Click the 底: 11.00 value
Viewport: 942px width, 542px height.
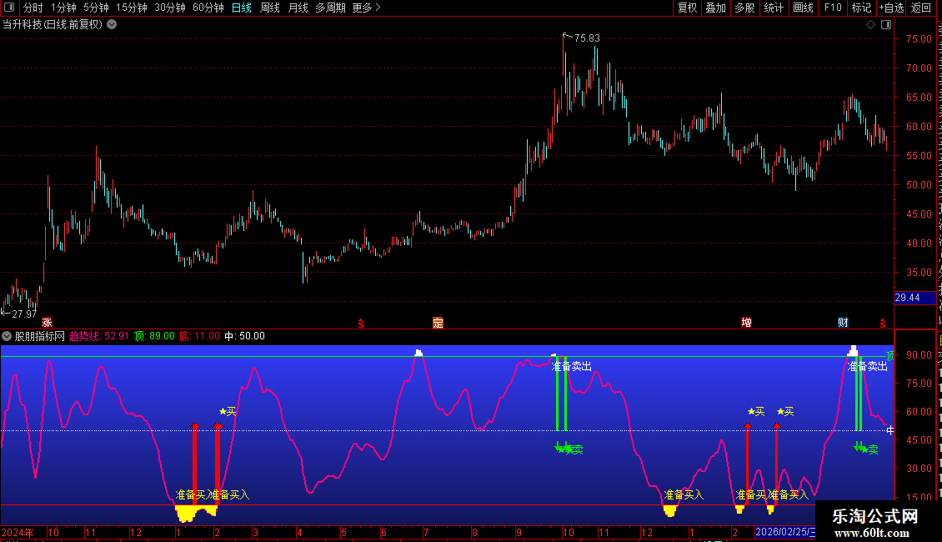pos(199,336)
